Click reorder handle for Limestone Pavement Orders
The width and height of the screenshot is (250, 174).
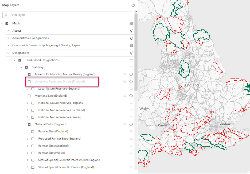pyautogui.click(x=125, y=81)
